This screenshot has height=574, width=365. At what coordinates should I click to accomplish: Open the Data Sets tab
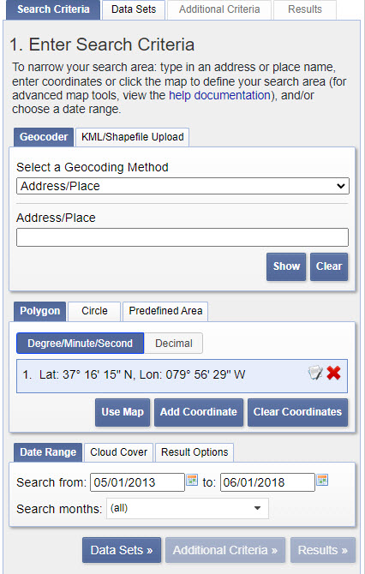[134, 10]
